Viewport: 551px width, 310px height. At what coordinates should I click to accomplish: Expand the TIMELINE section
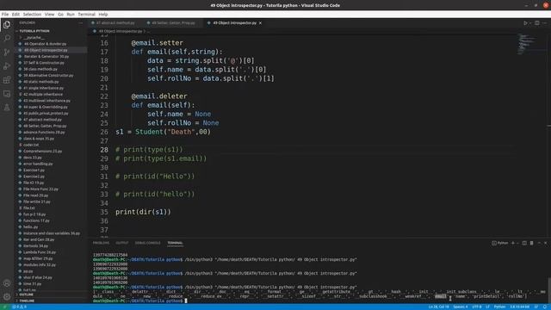(x=27, y=301)
